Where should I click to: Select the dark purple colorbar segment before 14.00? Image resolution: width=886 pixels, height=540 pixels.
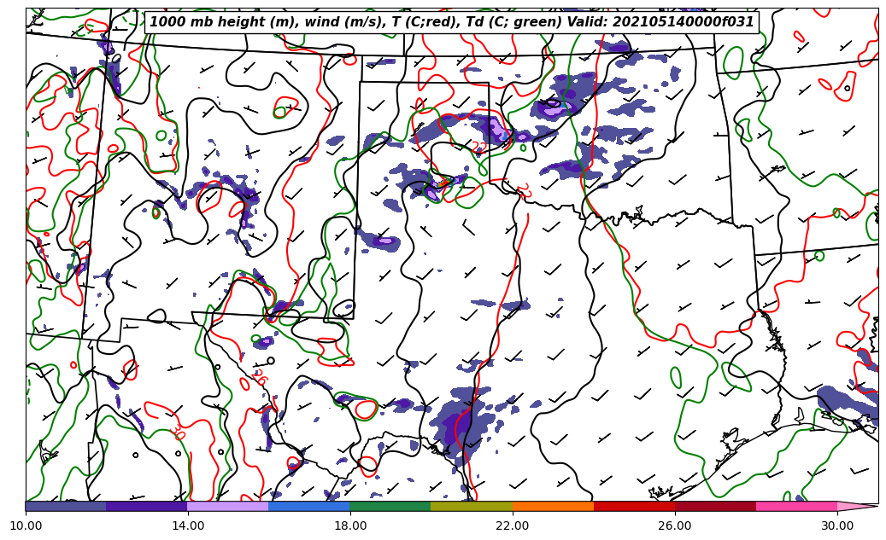[x=147, y=506]
